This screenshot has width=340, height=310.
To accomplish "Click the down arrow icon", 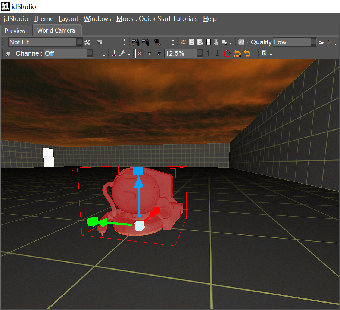I will (x=218, y=53).
